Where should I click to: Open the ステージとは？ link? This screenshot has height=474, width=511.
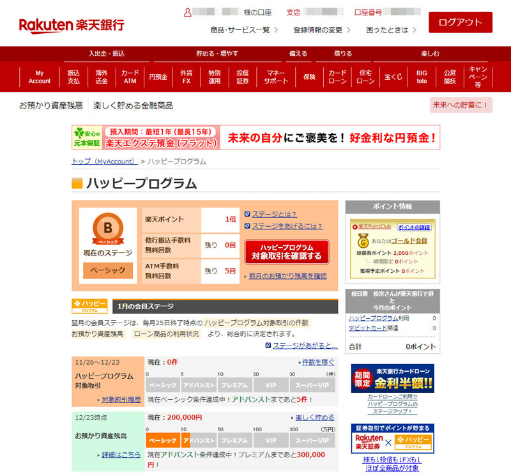pos(274,214)
